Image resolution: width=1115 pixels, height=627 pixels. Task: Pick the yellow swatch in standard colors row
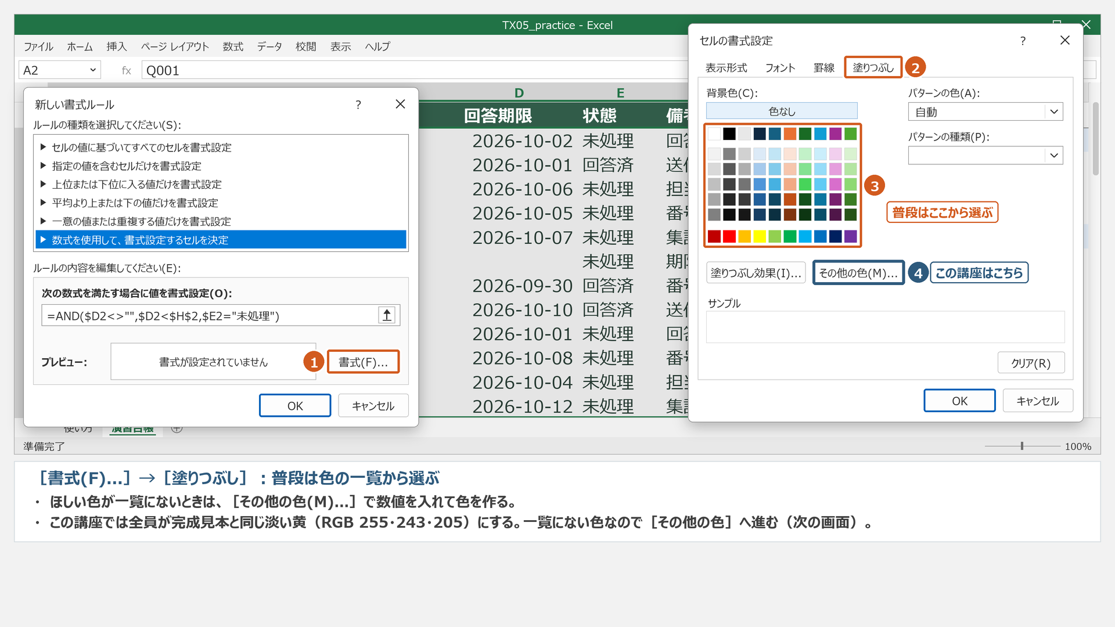(760, 236)
